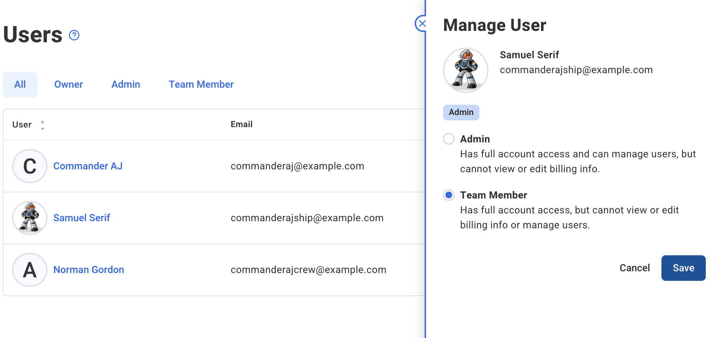Open Commander AJ user link
Image resolution: width=720 pixels, height=338 pixels.
[x=88, y=166]
